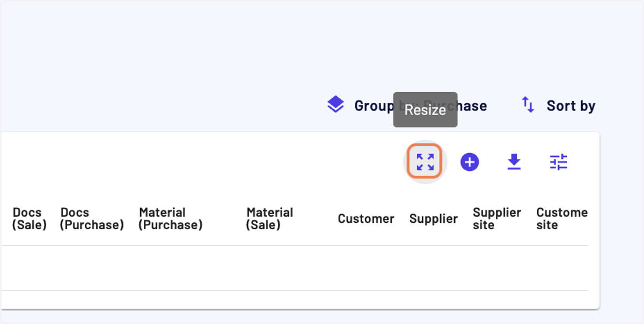Open the column settings sliders icon
The width and height of the screenshot is (644, 324).
[559, 162]
